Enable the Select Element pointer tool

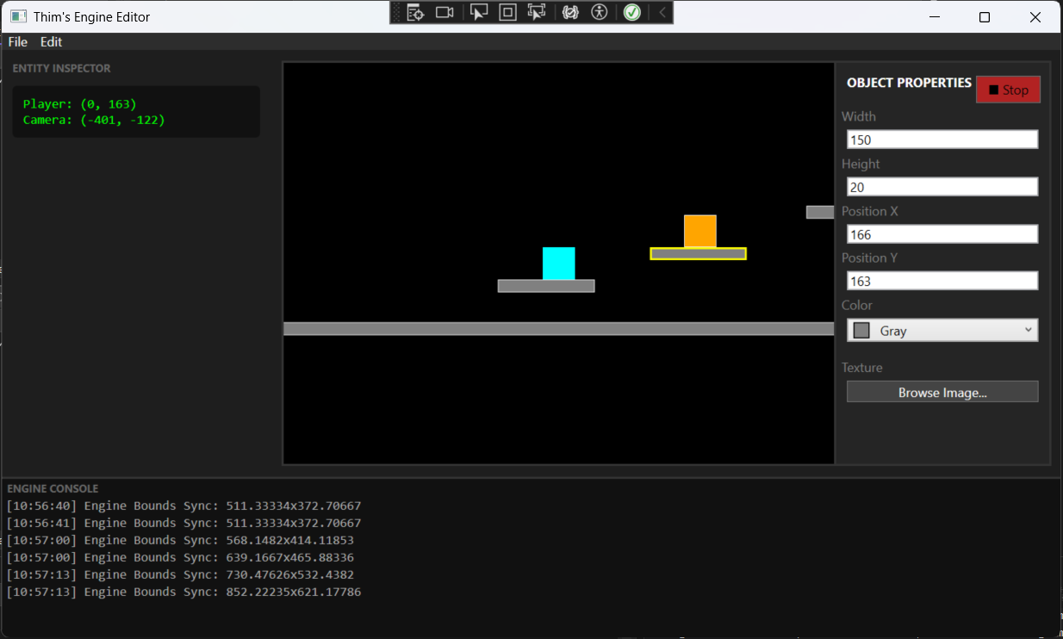point(479,12)
